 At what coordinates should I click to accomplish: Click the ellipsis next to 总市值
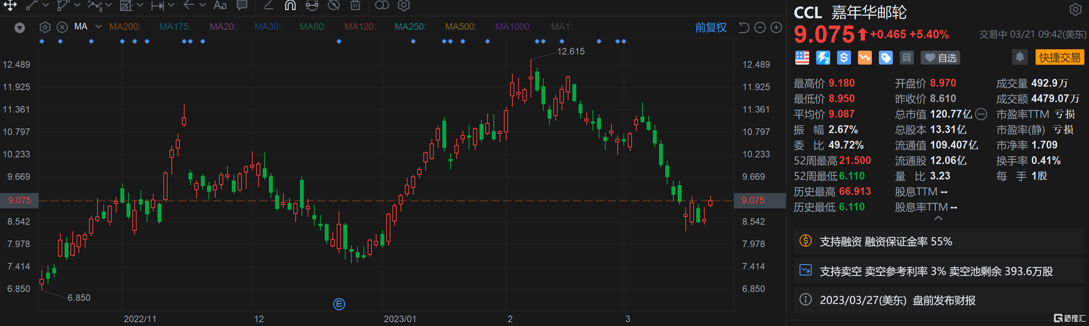tap(981, 114)
